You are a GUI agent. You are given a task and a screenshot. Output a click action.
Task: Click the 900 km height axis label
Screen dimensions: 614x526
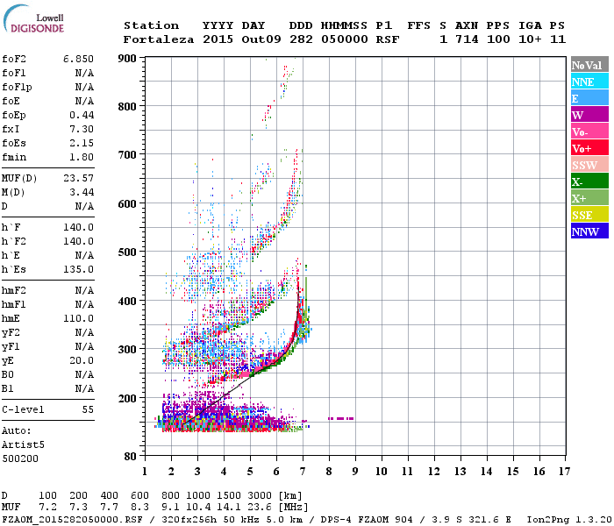pos(127,59)
